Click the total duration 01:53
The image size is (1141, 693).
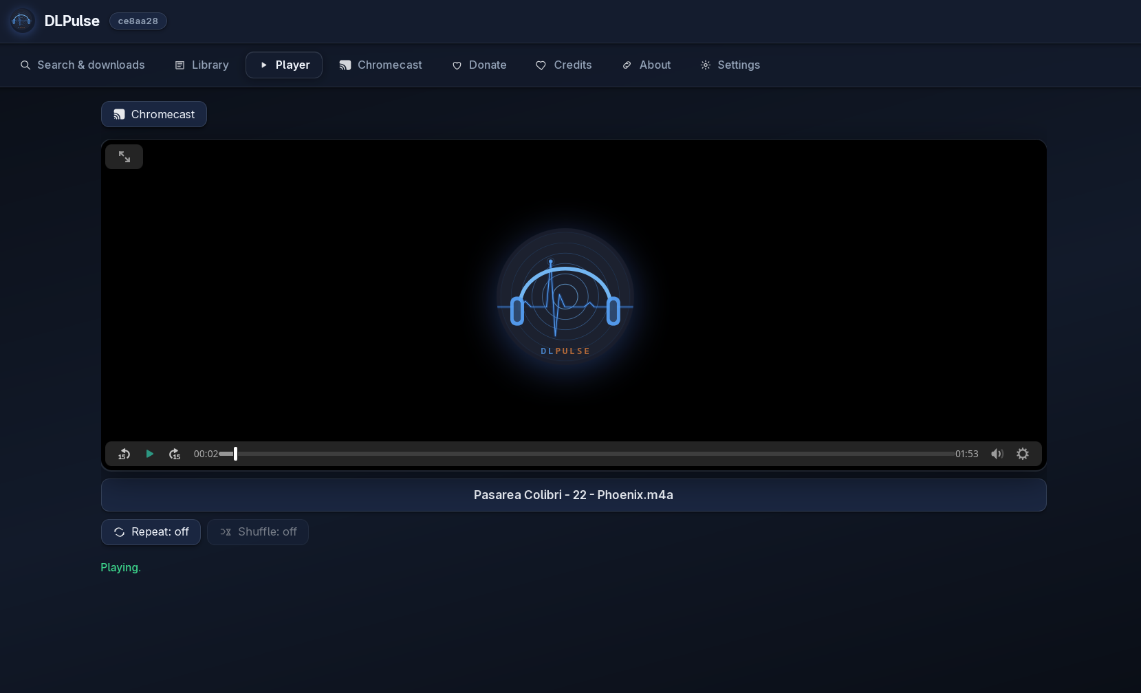966,454
